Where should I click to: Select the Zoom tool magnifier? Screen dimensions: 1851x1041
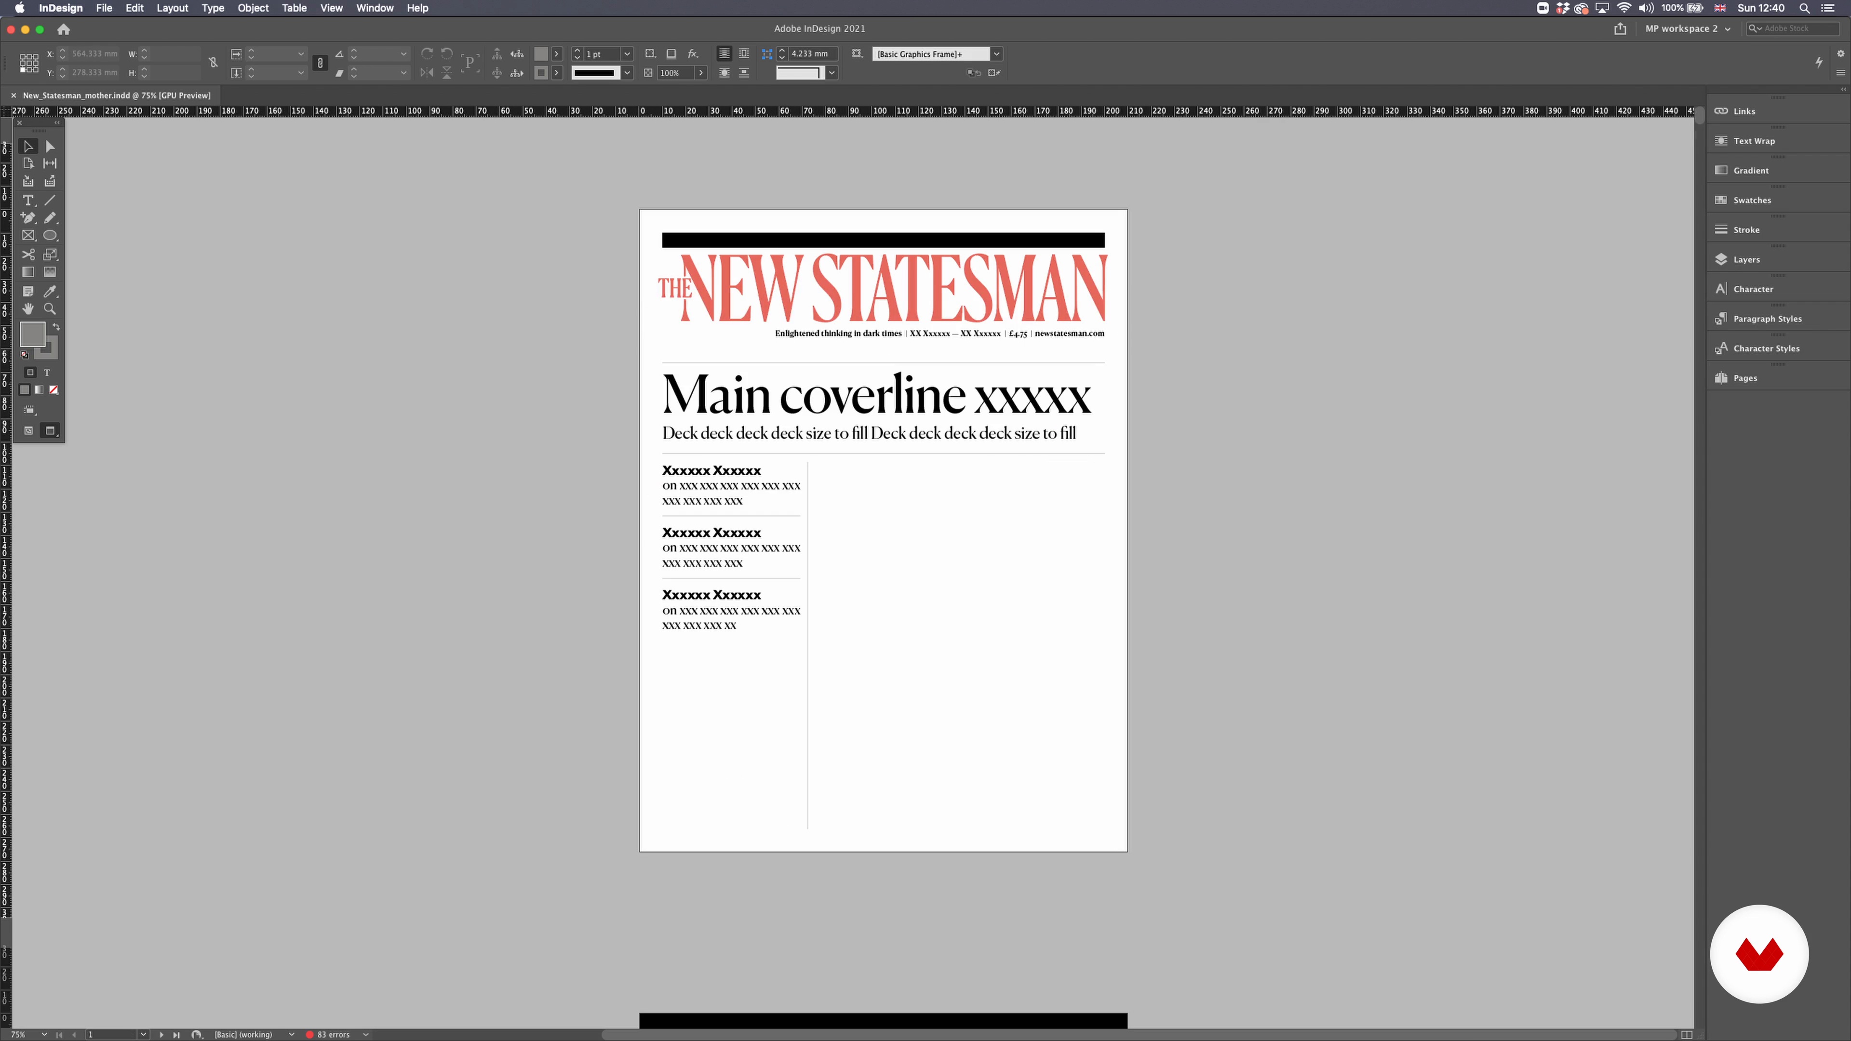[50, 309]
